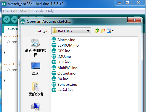This screenshot has height=112, width=146.
Task: Open the Sketch menu in Arduino window
Action: (x=26, y=11)
